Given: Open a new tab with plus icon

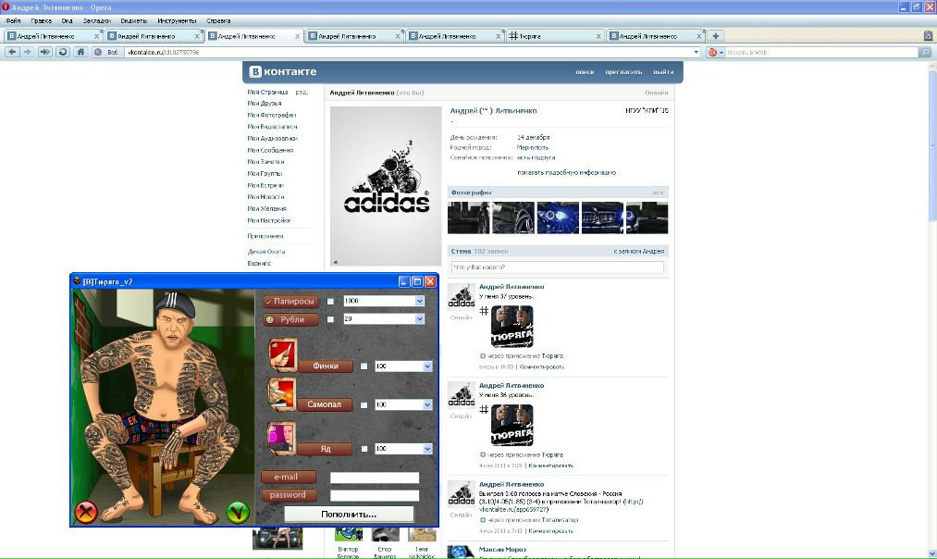Looking at the screenshot, I should tap(715, 36).
